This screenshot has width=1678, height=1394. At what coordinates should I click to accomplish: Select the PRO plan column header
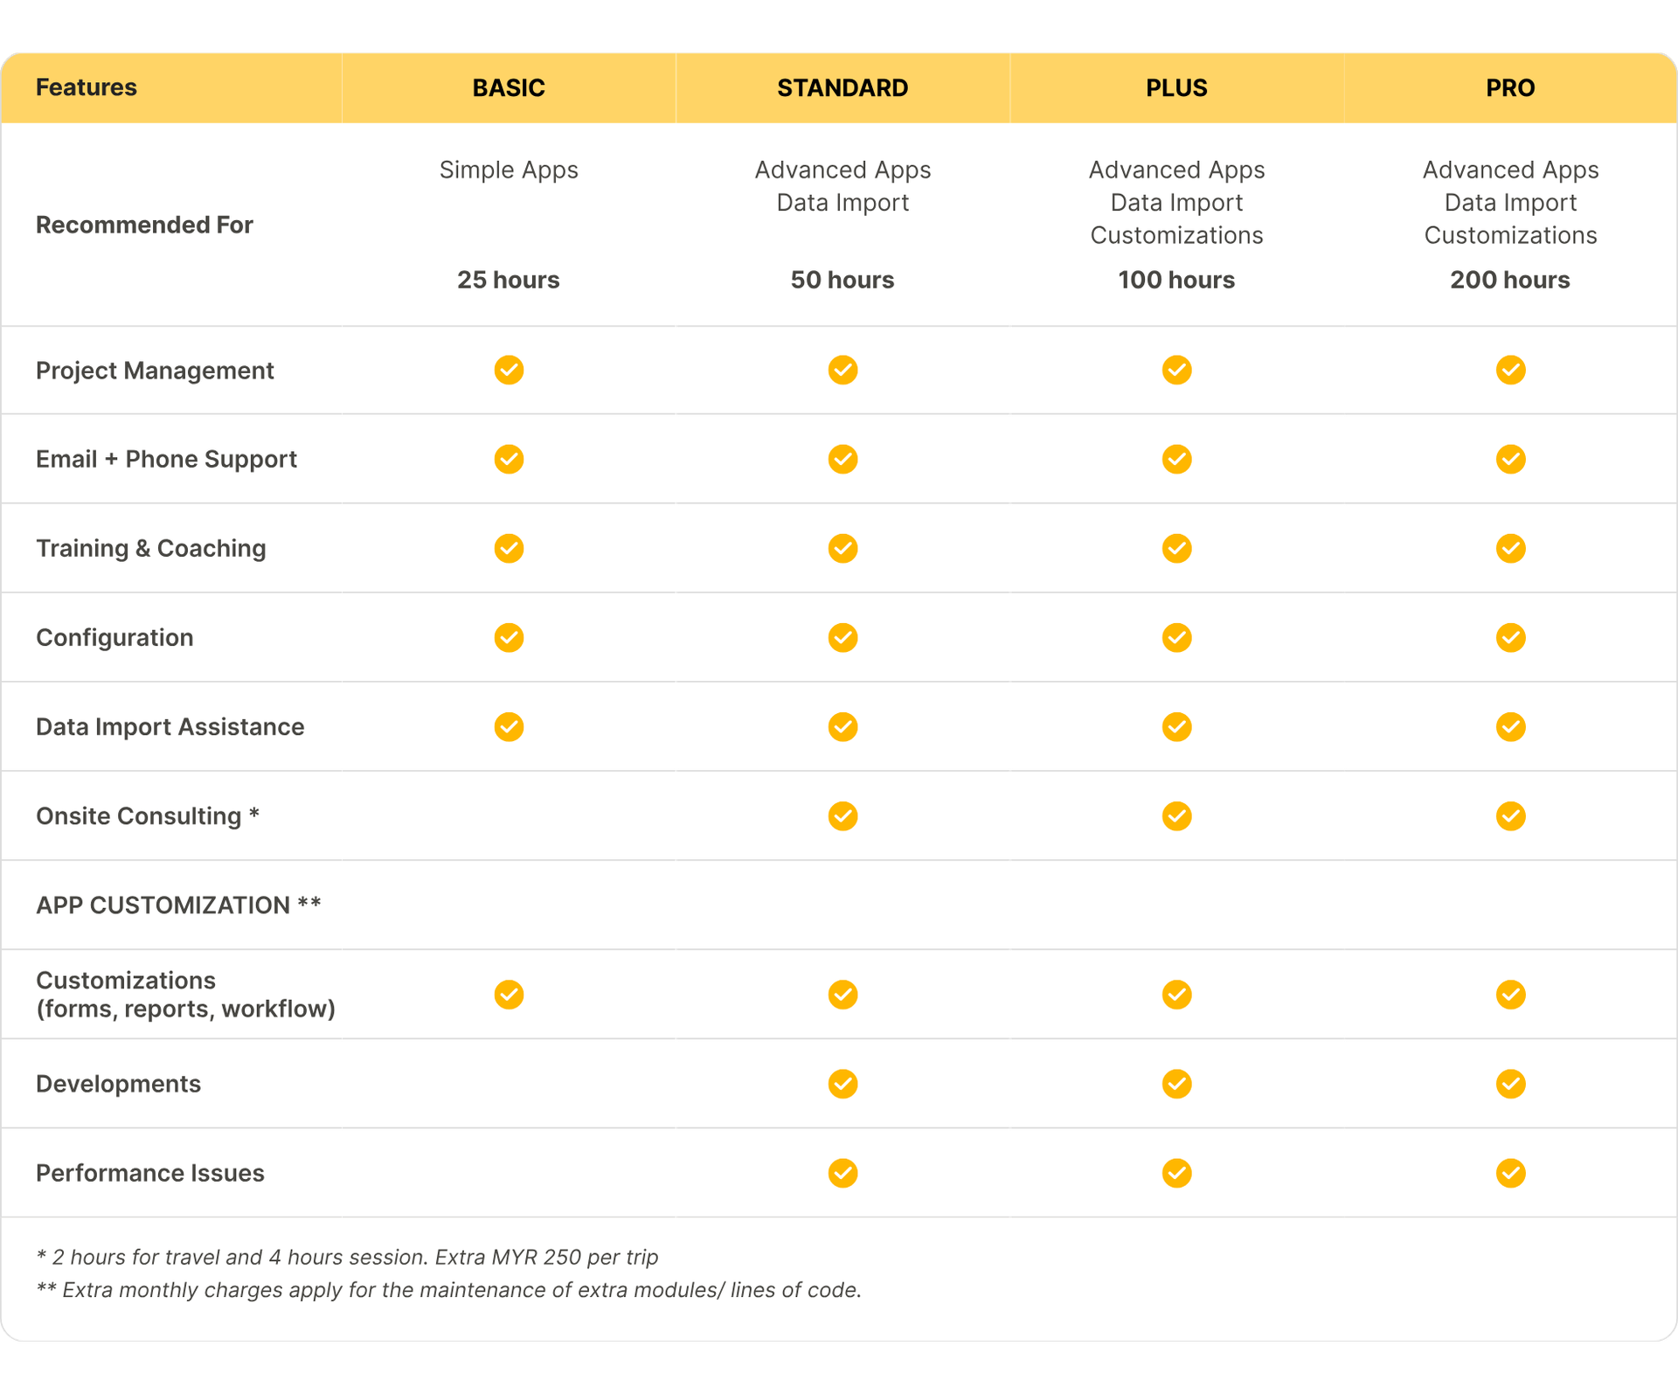pos(1510,87)
